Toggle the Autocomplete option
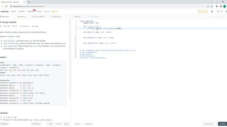Image resolution: width=227 pixels, height=127 pixels. [93, 17]
